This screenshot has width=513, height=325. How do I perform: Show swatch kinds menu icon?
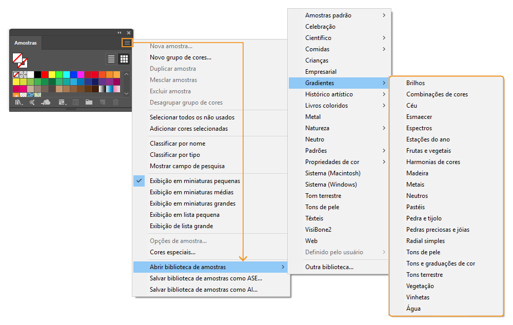62,103
